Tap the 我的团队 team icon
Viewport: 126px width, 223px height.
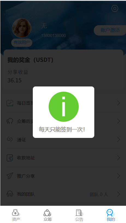click(x=10, y=194)
